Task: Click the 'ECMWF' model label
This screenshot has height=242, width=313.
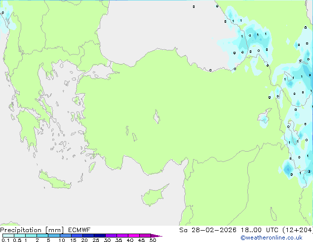Action: coord(79,230)
